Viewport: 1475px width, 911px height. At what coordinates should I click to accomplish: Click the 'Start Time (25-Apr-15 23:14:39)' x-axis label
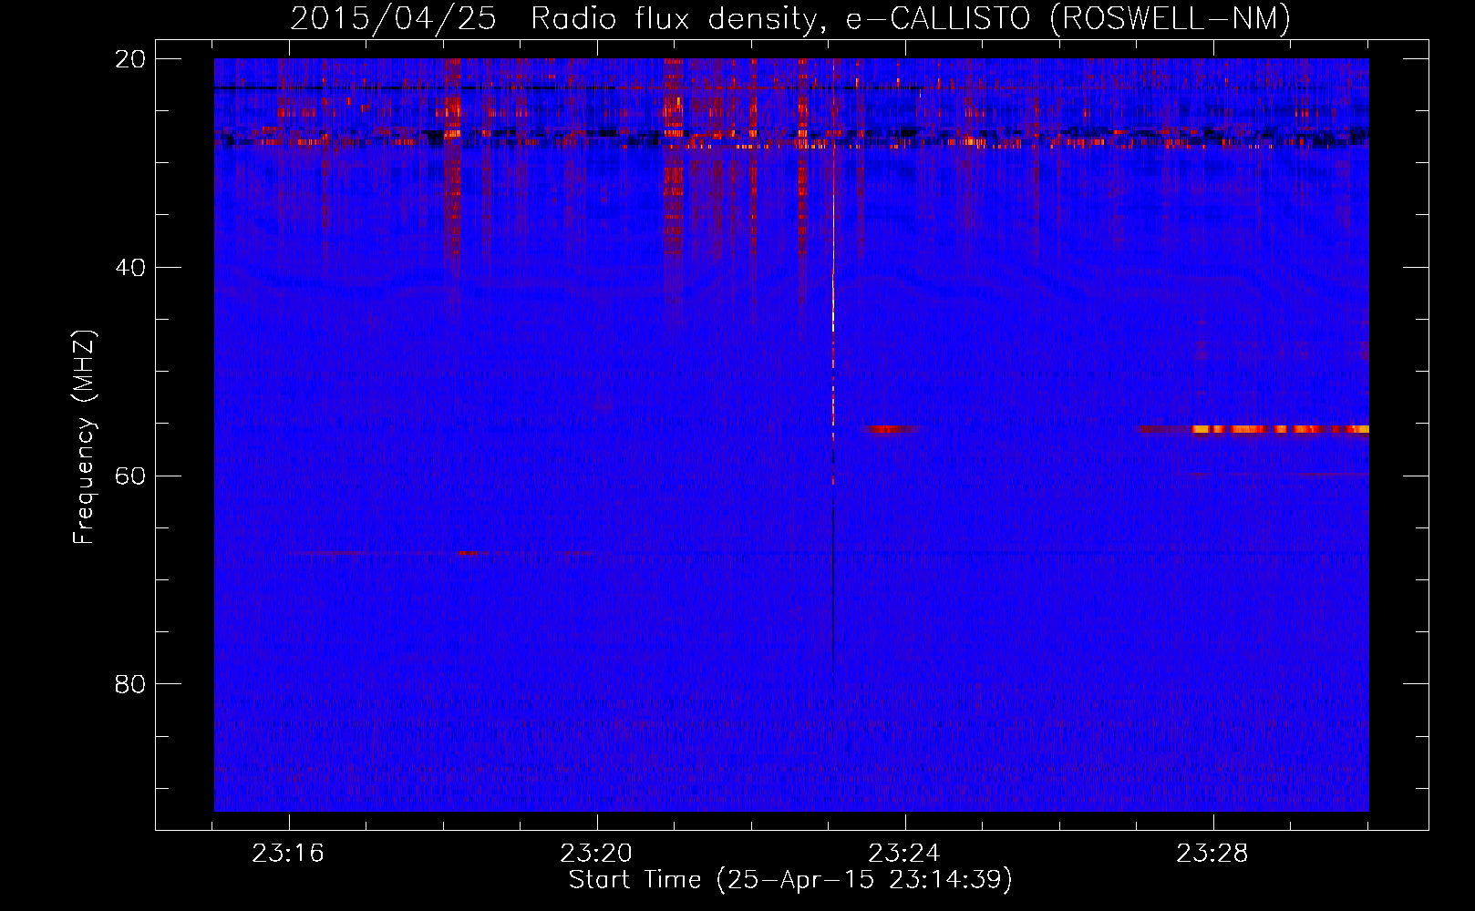(x=790, y=880)
